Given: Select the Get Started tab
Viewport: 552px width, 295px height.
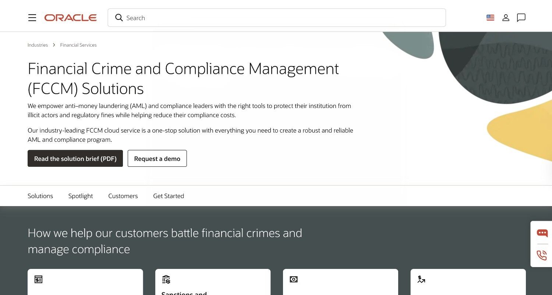Looking at the screenshot, I should click(x=169, y=196).
